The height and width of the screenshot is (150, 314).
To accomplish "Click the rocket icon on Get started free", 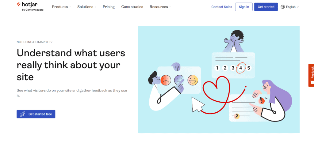I will 23,114.
